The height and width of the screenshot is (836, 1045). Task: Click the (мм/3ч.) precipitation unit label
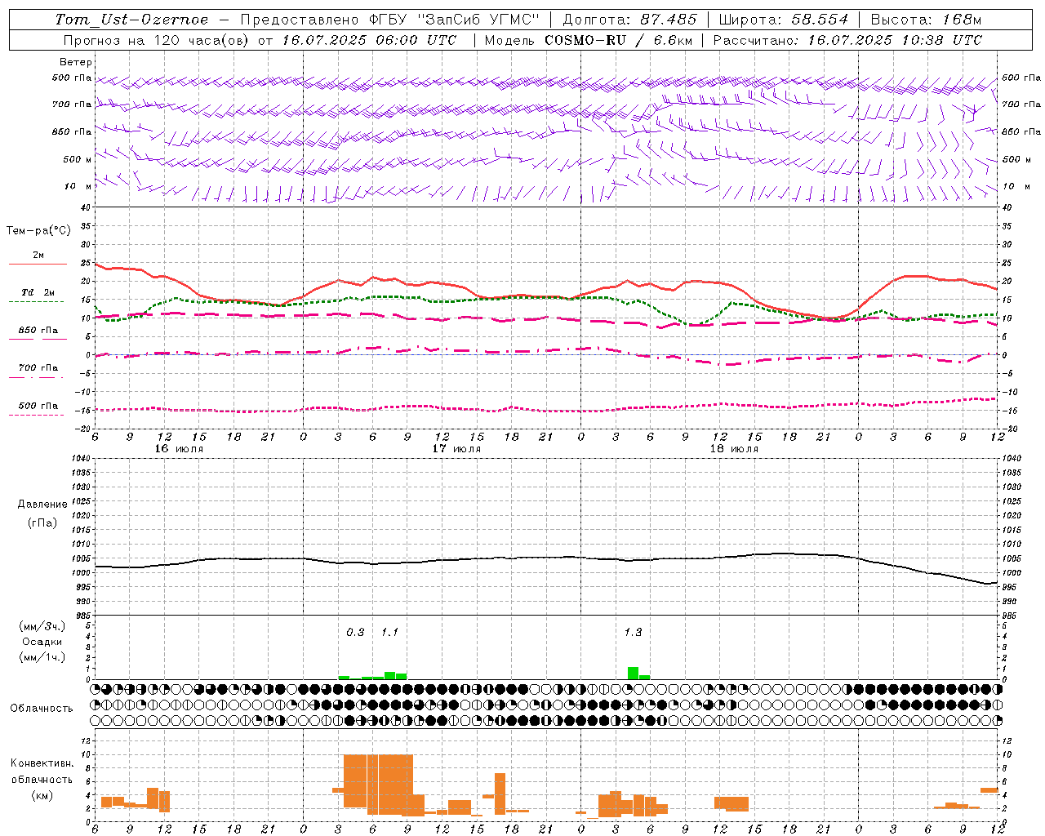42,626
